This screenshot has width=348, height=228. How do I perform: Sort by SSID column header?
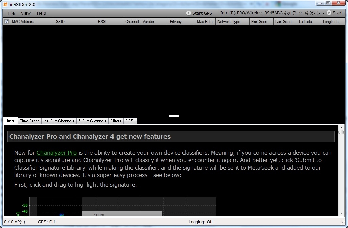(75, 21)
